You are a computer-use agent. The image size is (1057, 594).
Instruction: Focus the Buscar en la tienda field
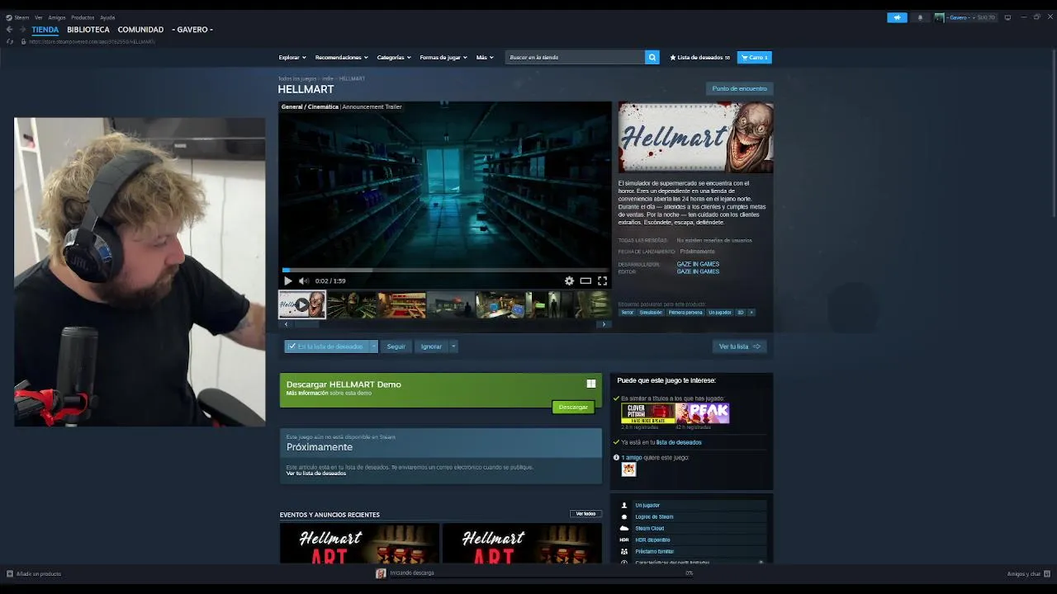coord(575,58)
